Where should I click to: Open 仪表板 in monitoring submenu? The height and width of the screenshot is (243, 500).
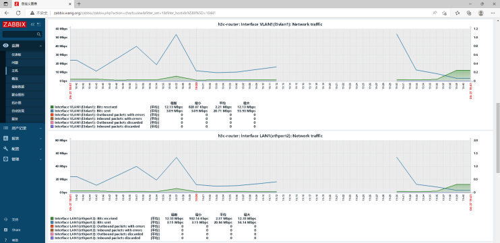click(16, 55)
